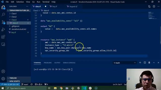Open the Windows Start menu
Screen dimensions: 161x90
tap(3, 88)
